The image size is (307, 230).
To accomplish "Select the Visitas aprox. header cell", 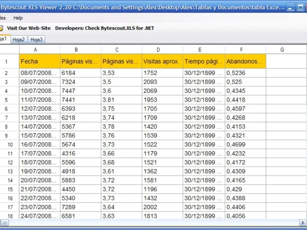I will pyautogui.click(x=162, y=61).
